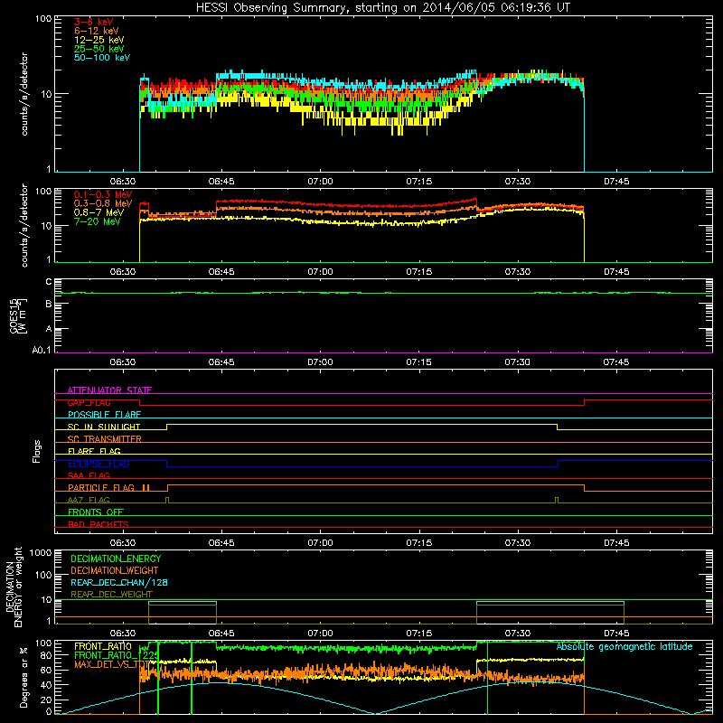
Task: Click the 1000 tick label on decimation axis
Action: click(41, 552)
